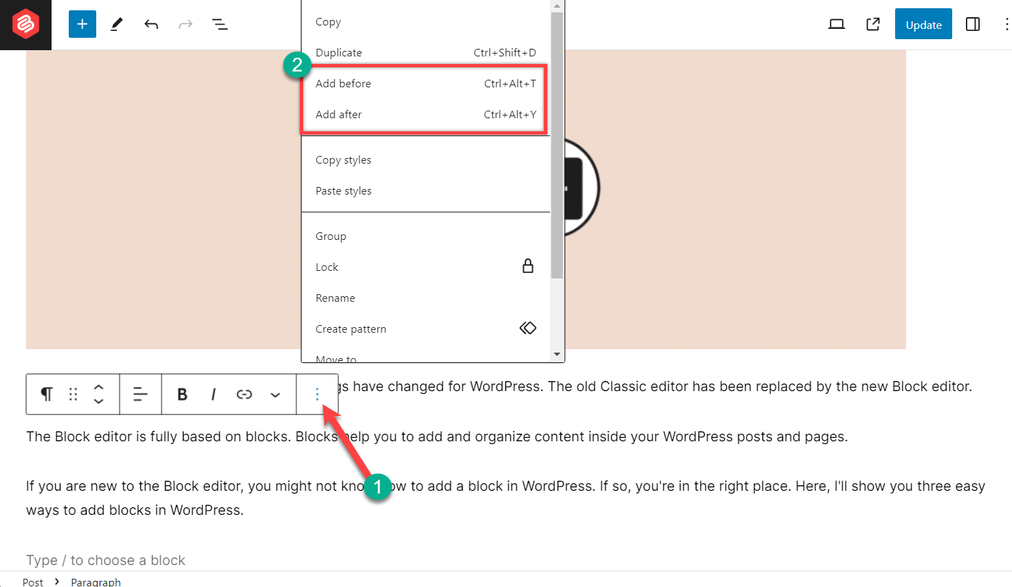The image size is (1012, 587).
Task: Click Paragraph in the breadcrumb
Action: click(x=96, y=582)
